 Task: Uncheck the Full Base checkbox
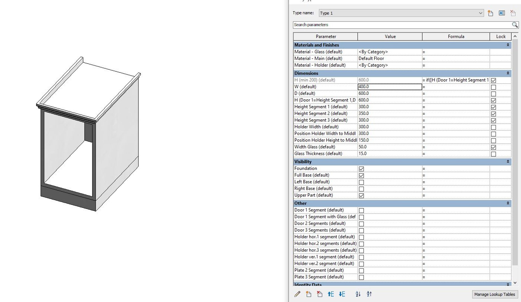point(361,176)
